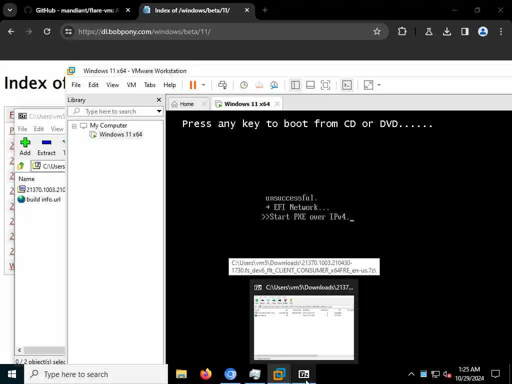
Task: Switch to the Index of /windows/beta/11/ tab
Action: (192, 10)
